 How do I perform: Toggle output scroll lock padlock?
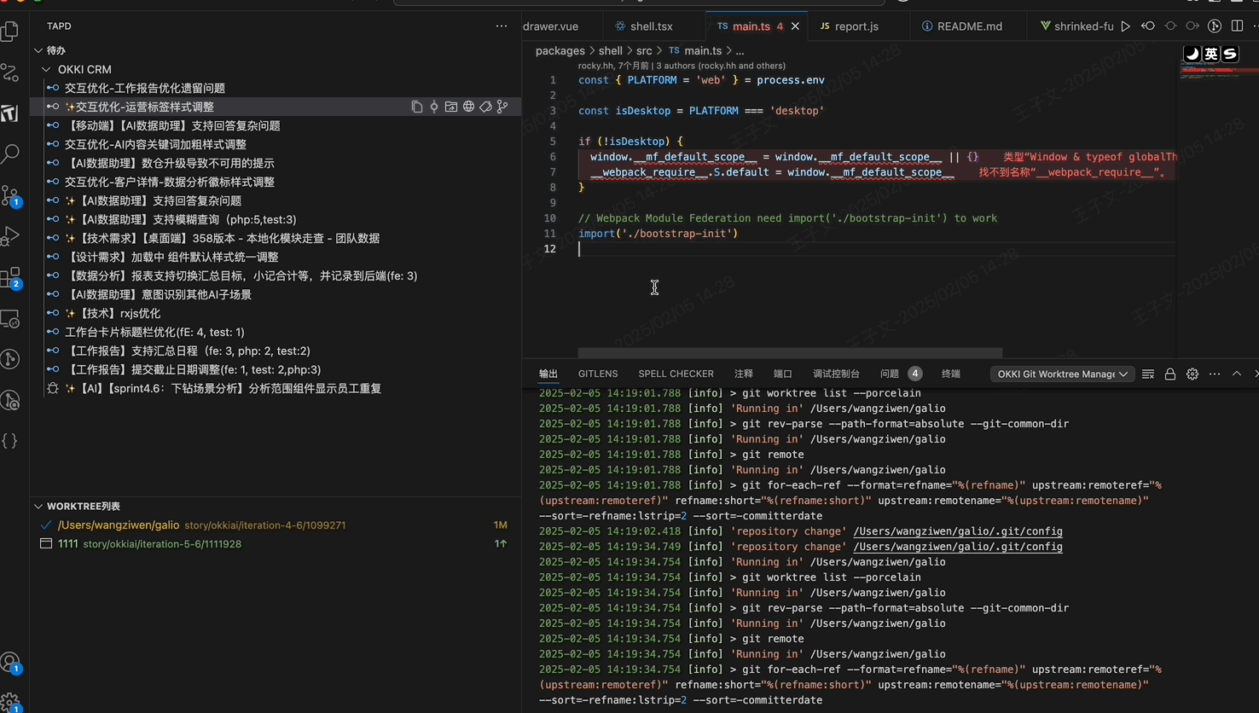[x=1170, y=374]
